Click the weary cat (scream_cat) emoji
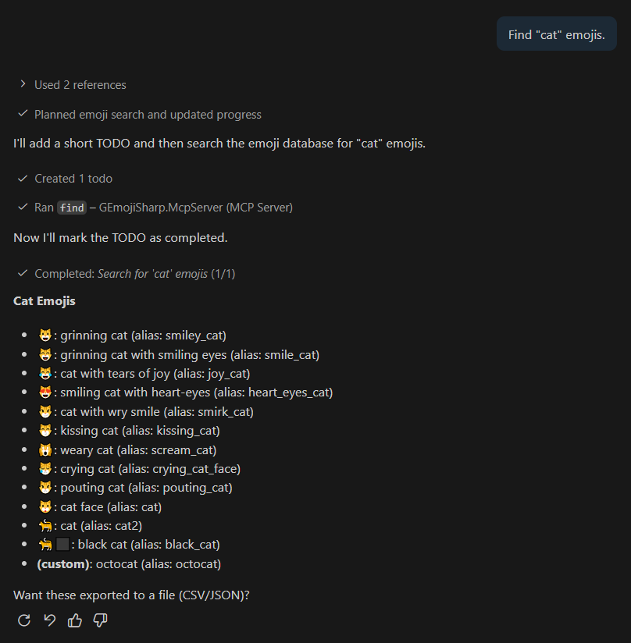The width and height of the screenshot is (631, 643). coord(45,449)
